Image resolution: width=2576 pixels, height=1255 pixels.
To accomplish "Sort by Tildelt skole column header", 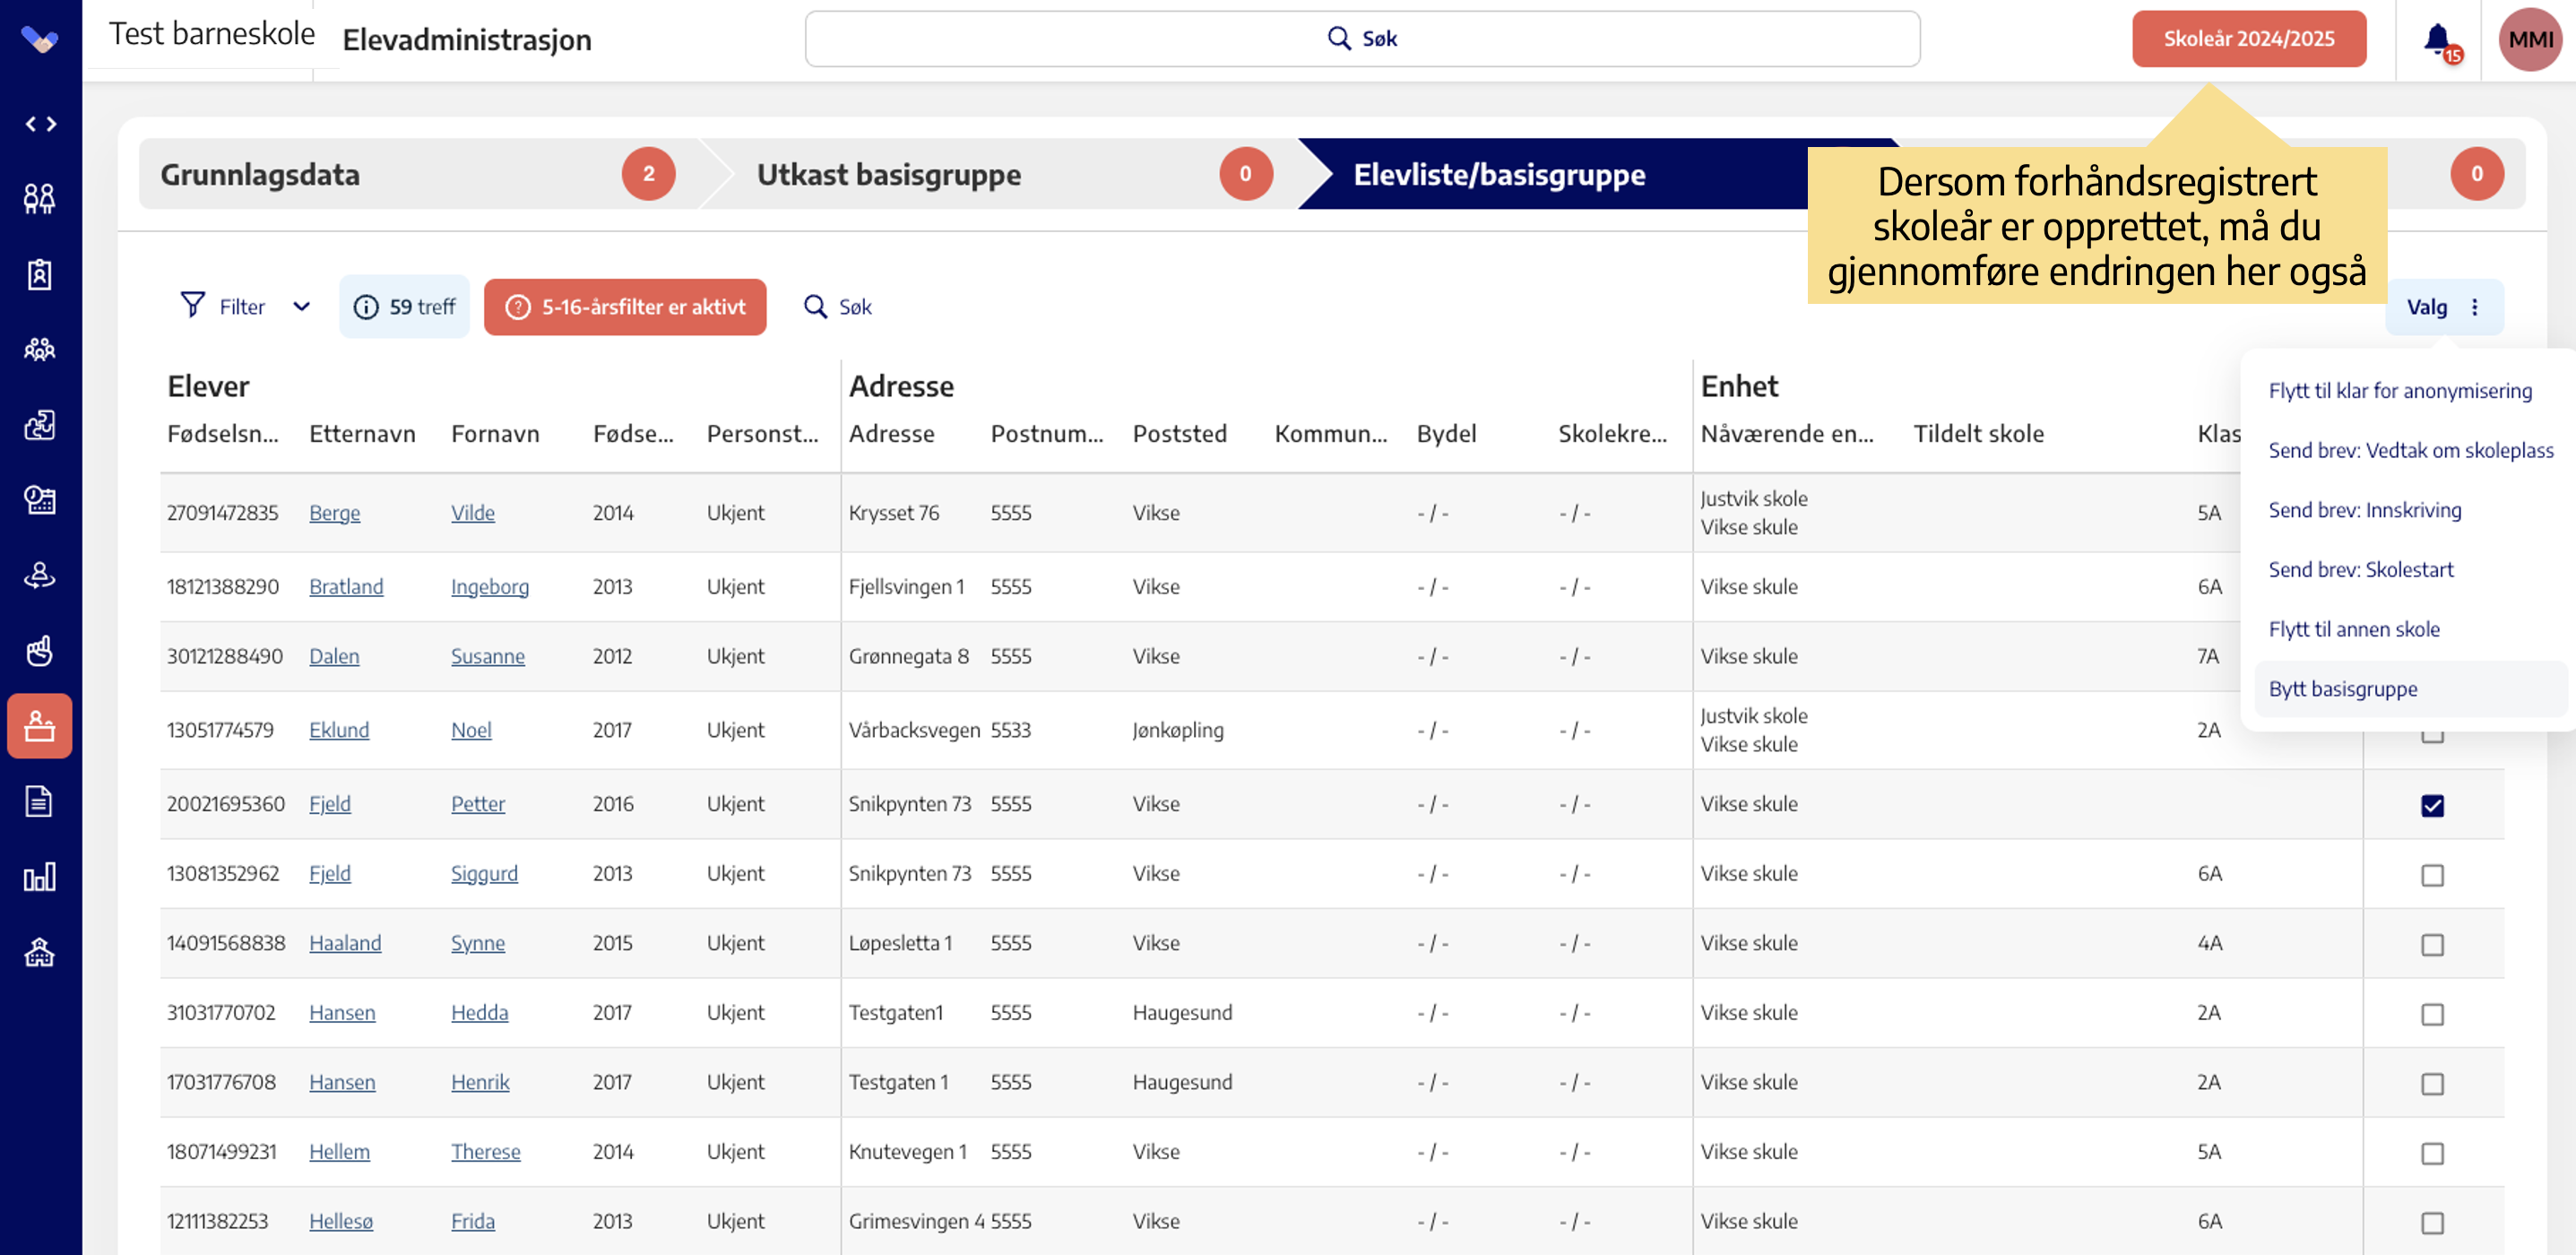I will tap(1978, 434).
